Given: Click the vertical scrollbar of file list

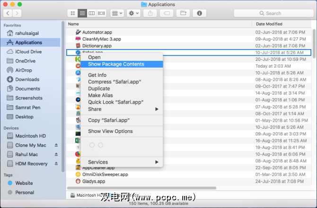Looking at the screenshot, I should (314, 43).
